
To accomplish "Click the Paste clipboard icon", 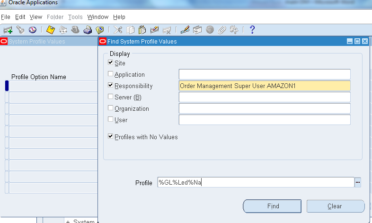I will (142, 30).
